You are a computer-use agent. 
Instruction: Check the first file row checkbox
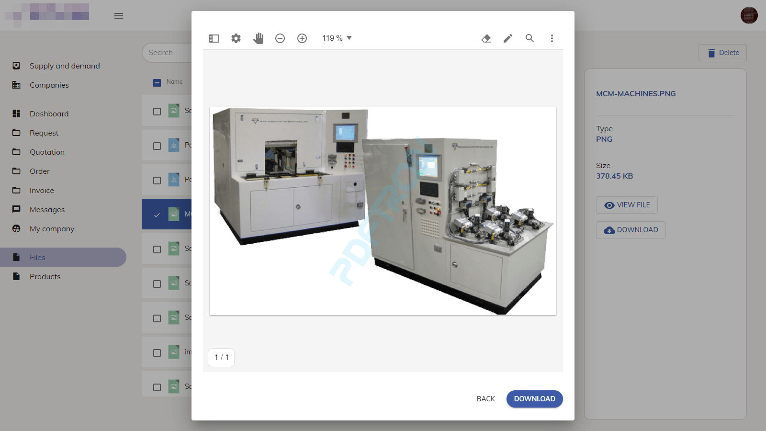(157, 112)
